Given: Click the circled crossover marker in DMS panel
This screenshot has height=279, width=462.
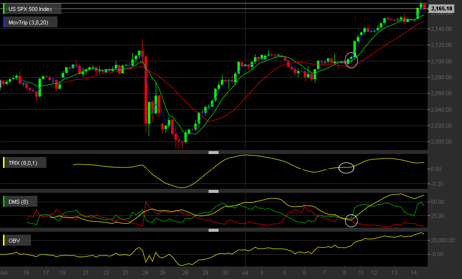Looking at the screenshot, I should click(x=351, y=221).
